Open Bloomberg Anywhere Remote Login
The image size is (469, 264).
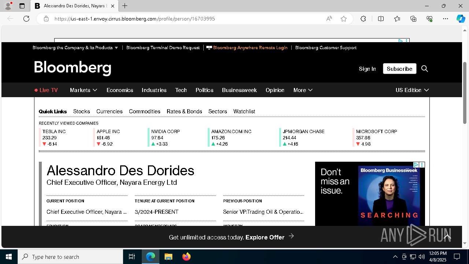tap(247, 48)
